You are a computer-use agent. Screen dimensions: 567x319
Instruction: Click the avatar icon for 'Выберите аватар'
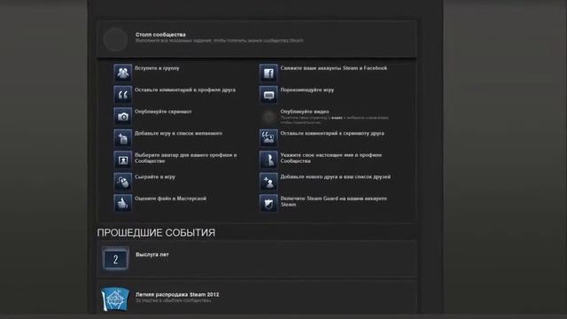[x=123, y=159]
